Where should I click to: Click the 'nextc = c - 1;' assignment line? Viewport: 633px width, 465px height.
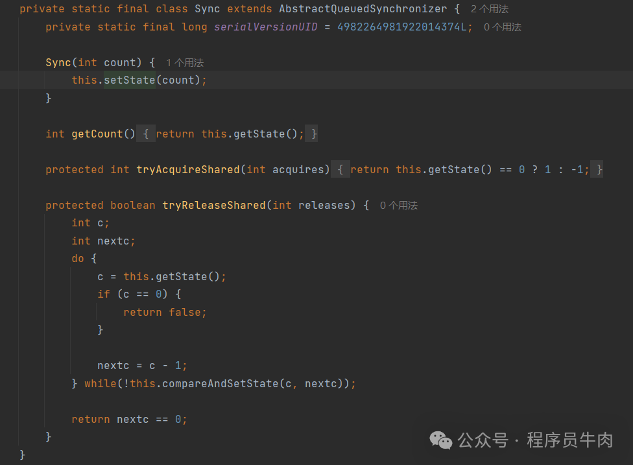142,366
